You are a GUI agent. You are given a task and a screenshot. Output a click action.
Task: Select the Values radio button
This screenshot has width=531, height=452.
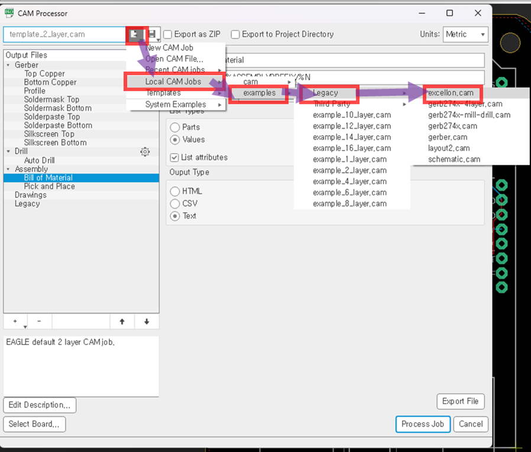(175, 139)
